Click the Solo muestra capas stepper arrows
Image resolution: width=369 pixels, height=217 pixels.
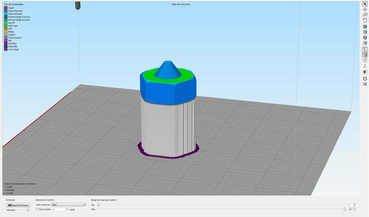coord(67,209)
